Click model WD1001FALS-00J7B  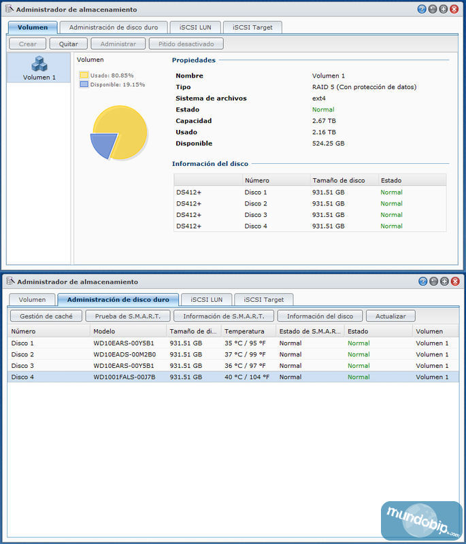click(x=124, y=377)
